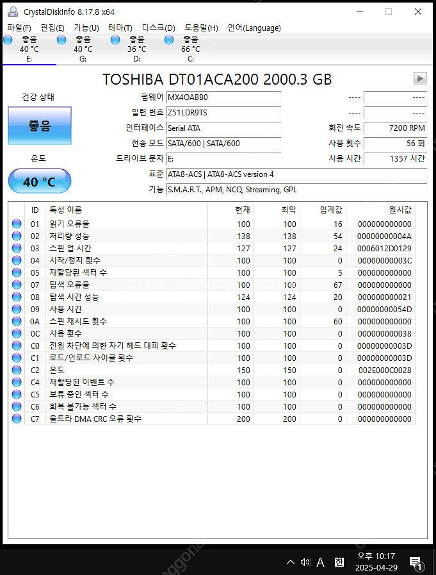Select the D: drive status orb
This screenshot has height=575, width=436.
click(115, 40)
